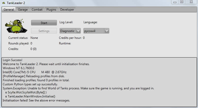Open the Developer tab
198x108 pixels.
point(67,10)
